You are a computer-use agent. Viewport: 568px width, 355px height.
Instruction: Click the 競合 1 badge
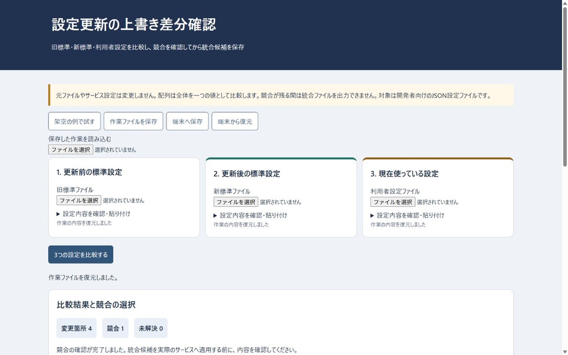coord(115,328)
